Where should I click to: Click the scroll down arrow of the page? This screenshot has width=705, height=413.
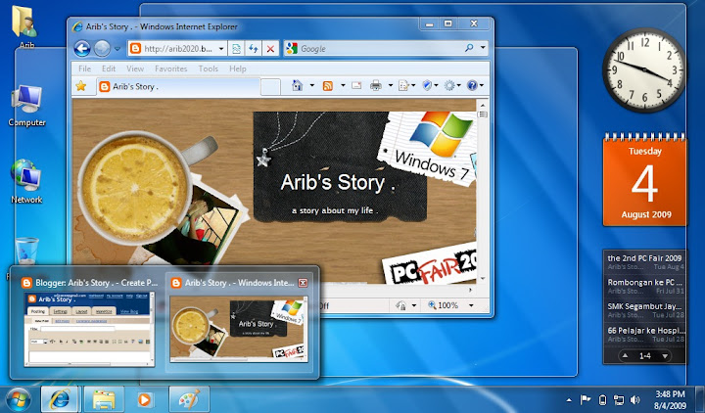483,279
